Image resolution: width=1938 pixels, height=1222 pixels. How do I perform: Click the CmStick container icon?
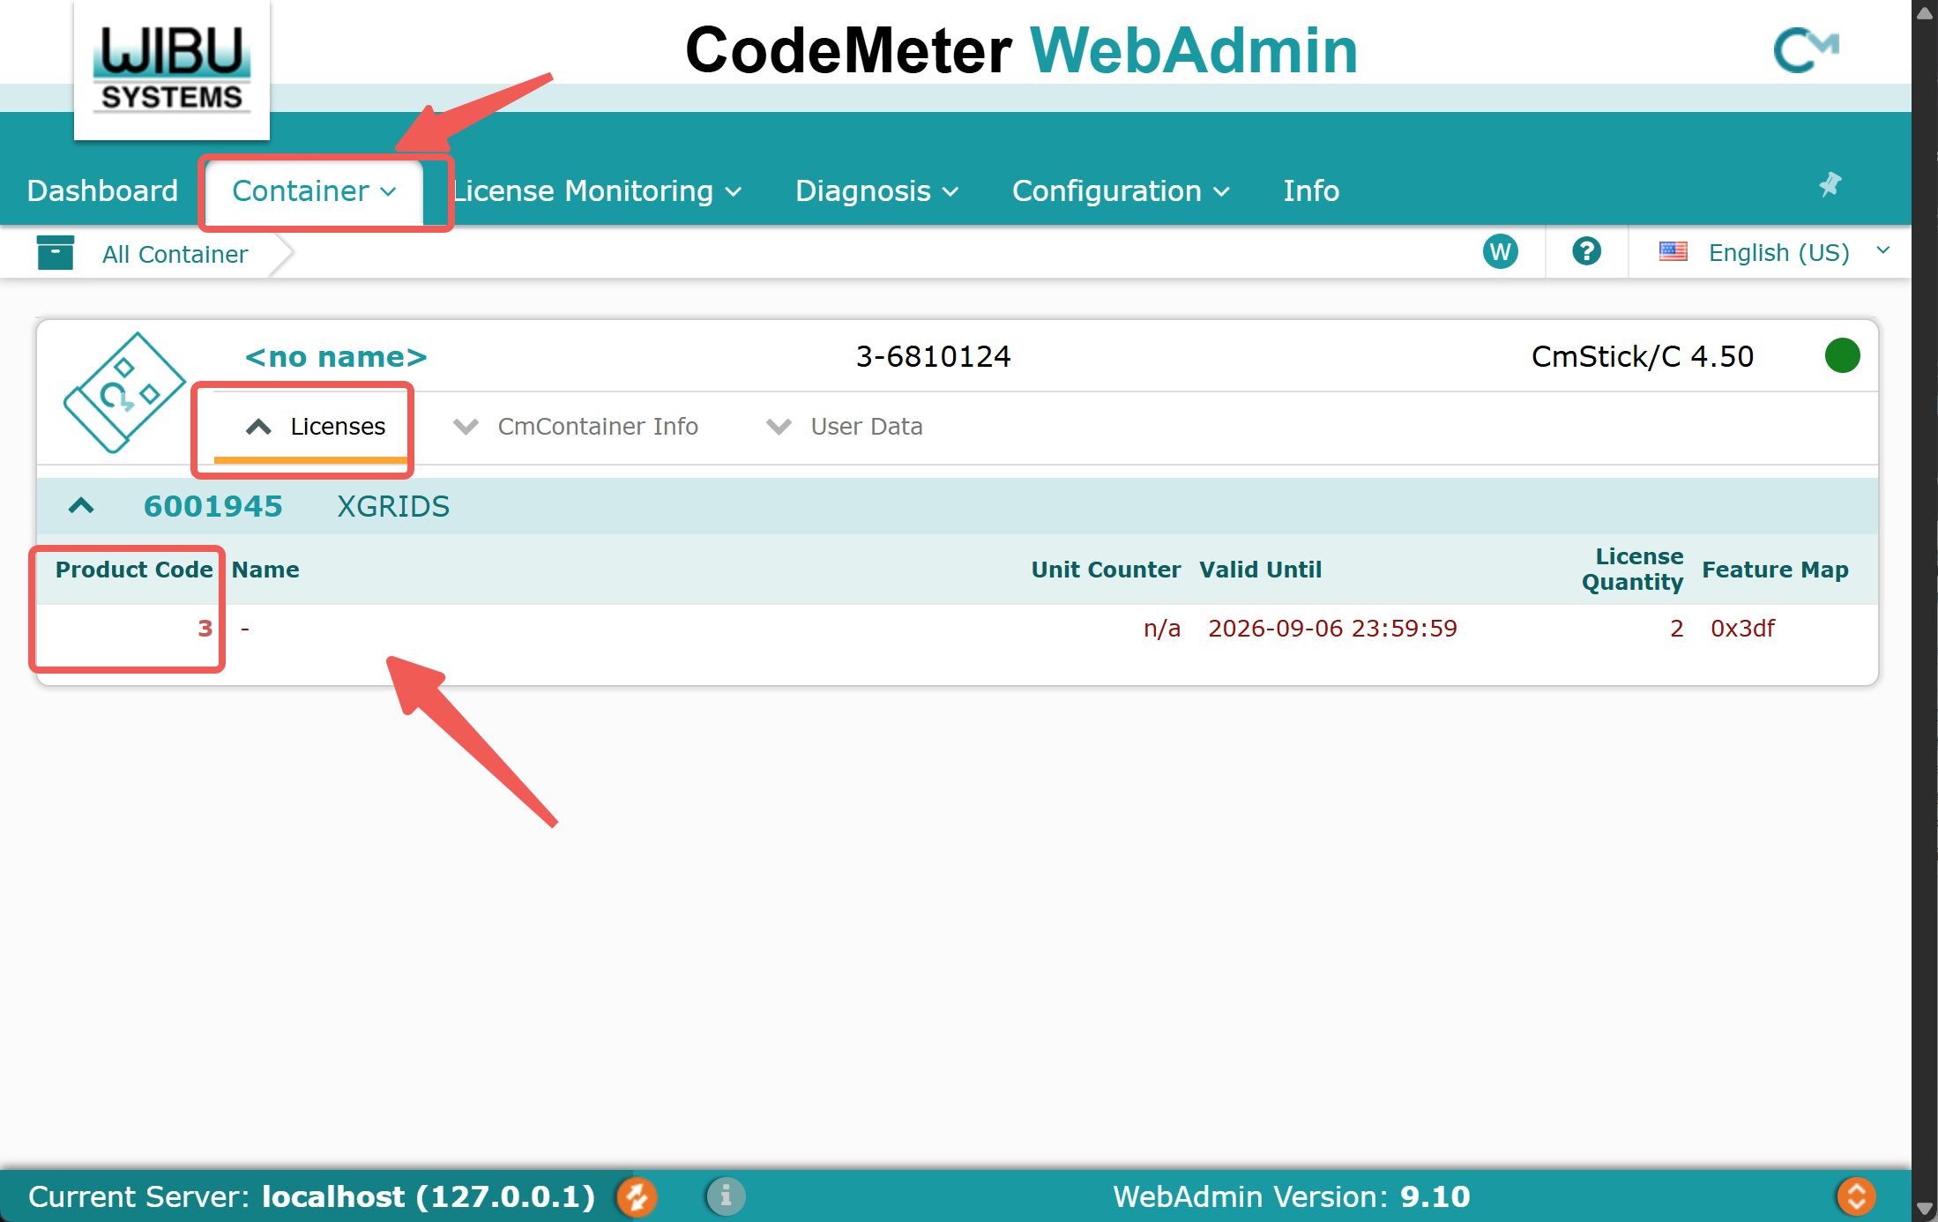coord(124,392)
